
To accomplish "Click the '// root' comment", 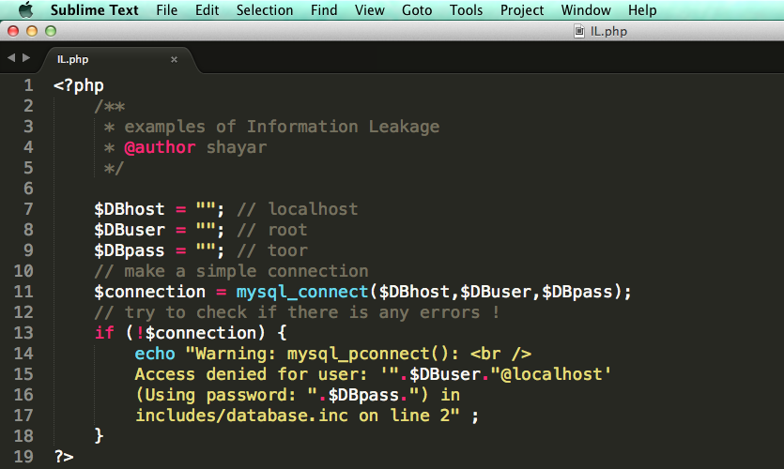I will [x=271, y=230].
